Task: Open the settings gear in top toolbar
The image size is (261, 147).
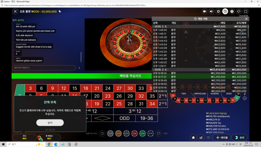Action: coord(218,11)
